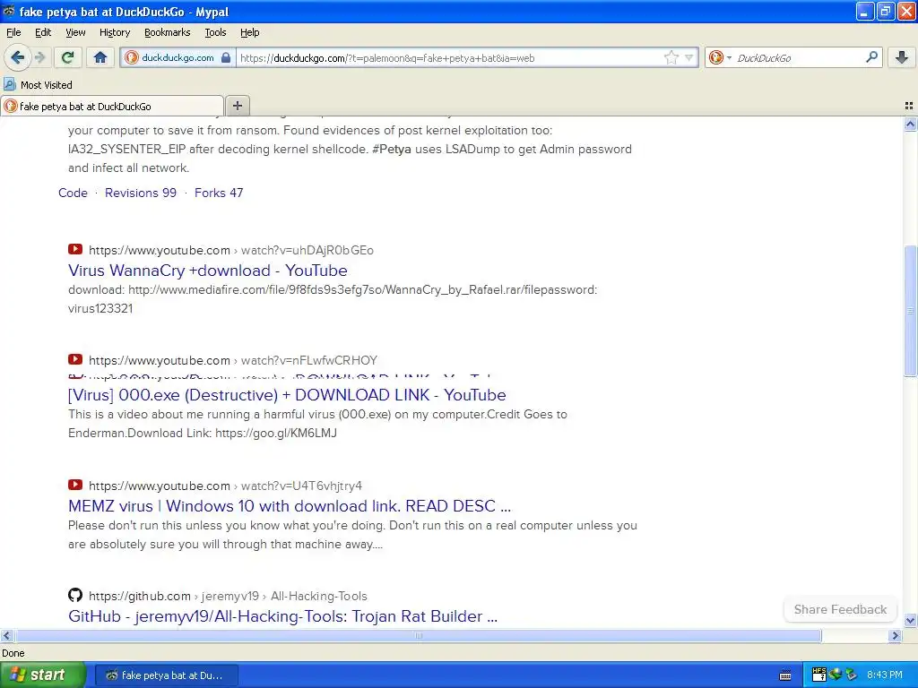This screenshot has height=688, width=918.
Task: Open the Downloads arrow button
Action: coord(902,57)
